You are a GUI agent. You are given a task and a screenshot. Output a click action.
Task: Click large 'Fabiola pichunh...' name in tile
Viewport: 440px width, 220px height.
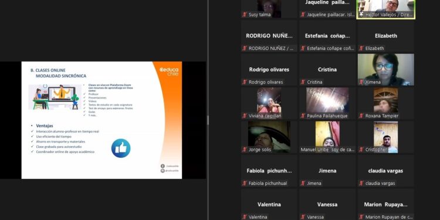(269, 171)
